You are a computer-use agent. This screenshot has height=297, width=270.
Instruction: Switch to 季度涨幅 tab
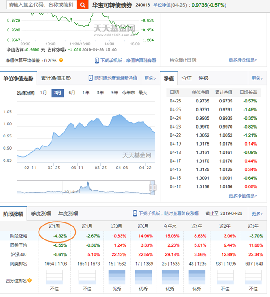tap(41, 213)
